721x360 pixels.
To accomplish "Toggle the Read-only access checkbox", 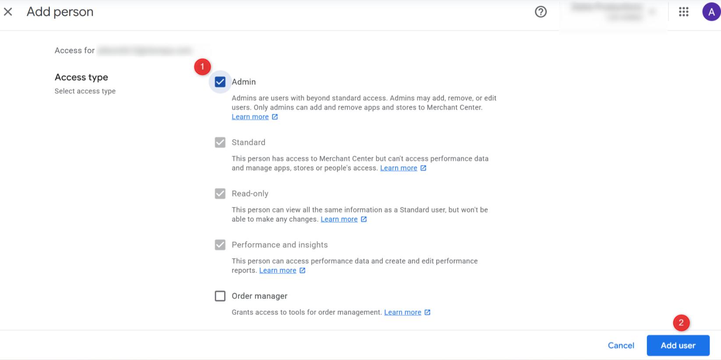I will 220,194.
